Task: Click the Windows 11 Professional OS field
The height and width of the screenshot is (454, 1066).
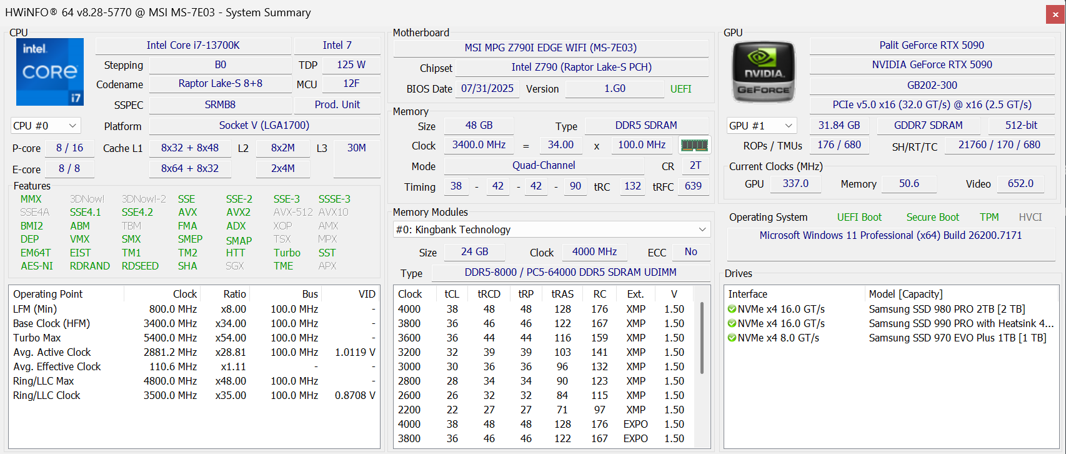Action: click(890, 236)
